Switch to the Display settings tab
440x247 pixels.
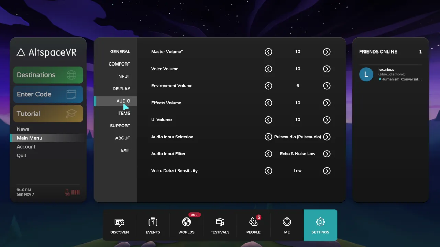pos(121,89)
